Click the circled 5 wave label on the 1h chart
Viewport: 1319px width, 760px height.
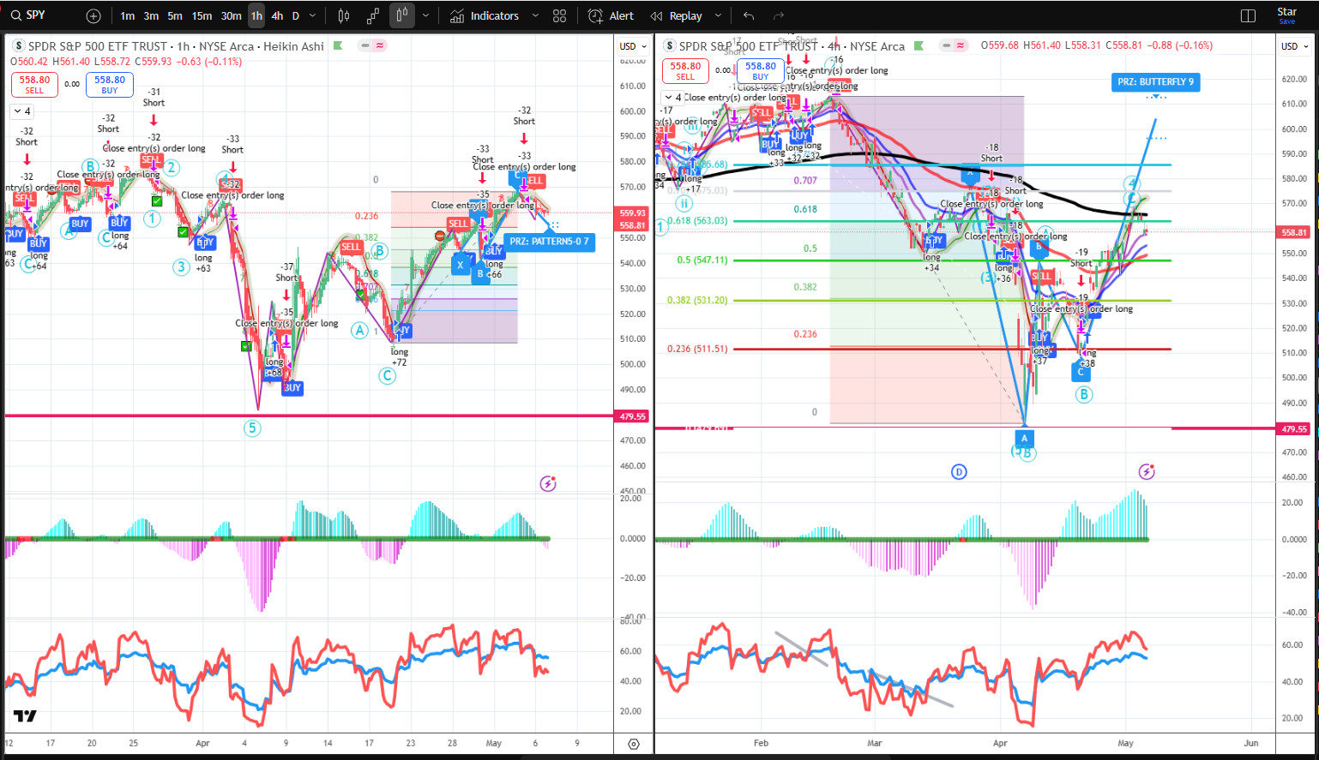click(x=252, y=428)
